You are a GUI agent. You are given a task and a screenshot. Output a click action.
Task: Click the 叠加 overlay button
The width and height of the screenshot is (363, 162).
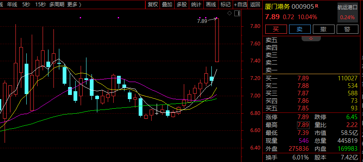[x=167, y=5]
